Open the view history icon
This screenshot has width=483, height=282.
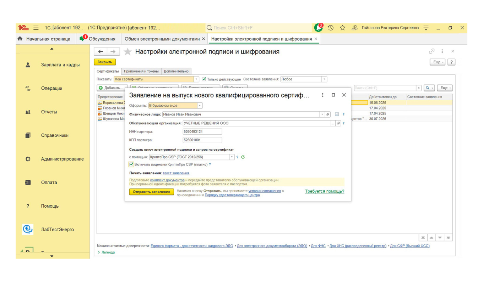click(x=331, y=27)
